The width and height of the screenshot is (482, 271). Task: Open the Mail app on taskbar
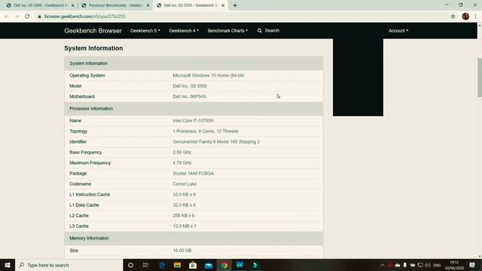[209, 265]
